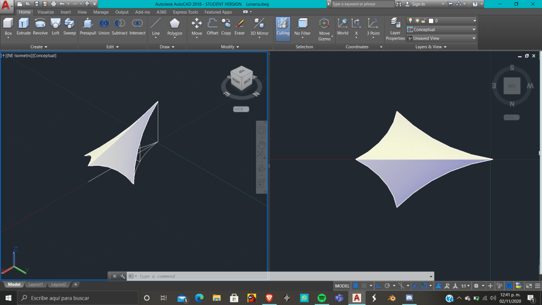Click the MODEL space button
This screenshot has width=542, height=305.
point(342,286)
